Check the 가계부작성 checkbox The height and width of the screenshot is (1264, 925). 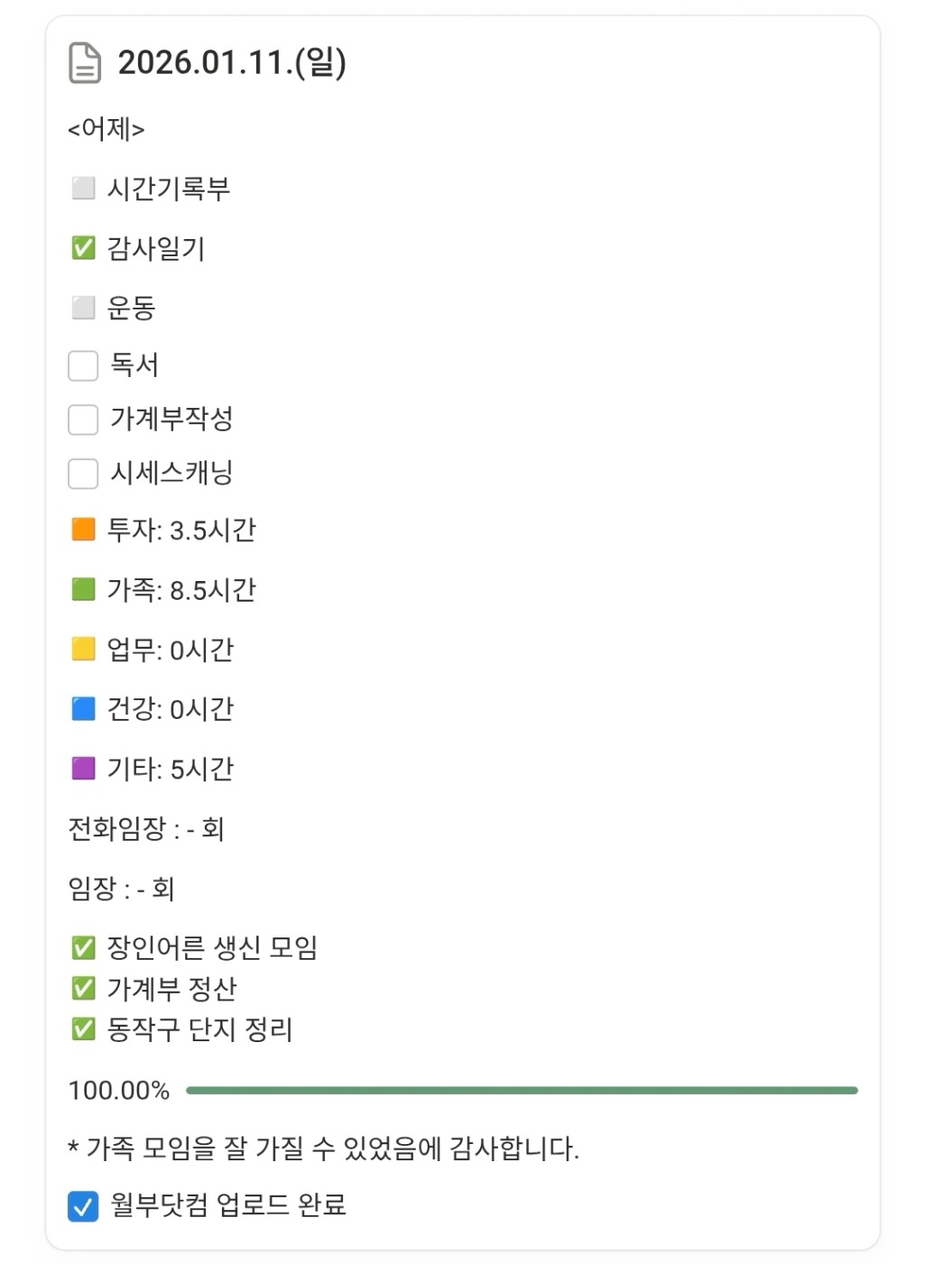click(x=83, y=420)
